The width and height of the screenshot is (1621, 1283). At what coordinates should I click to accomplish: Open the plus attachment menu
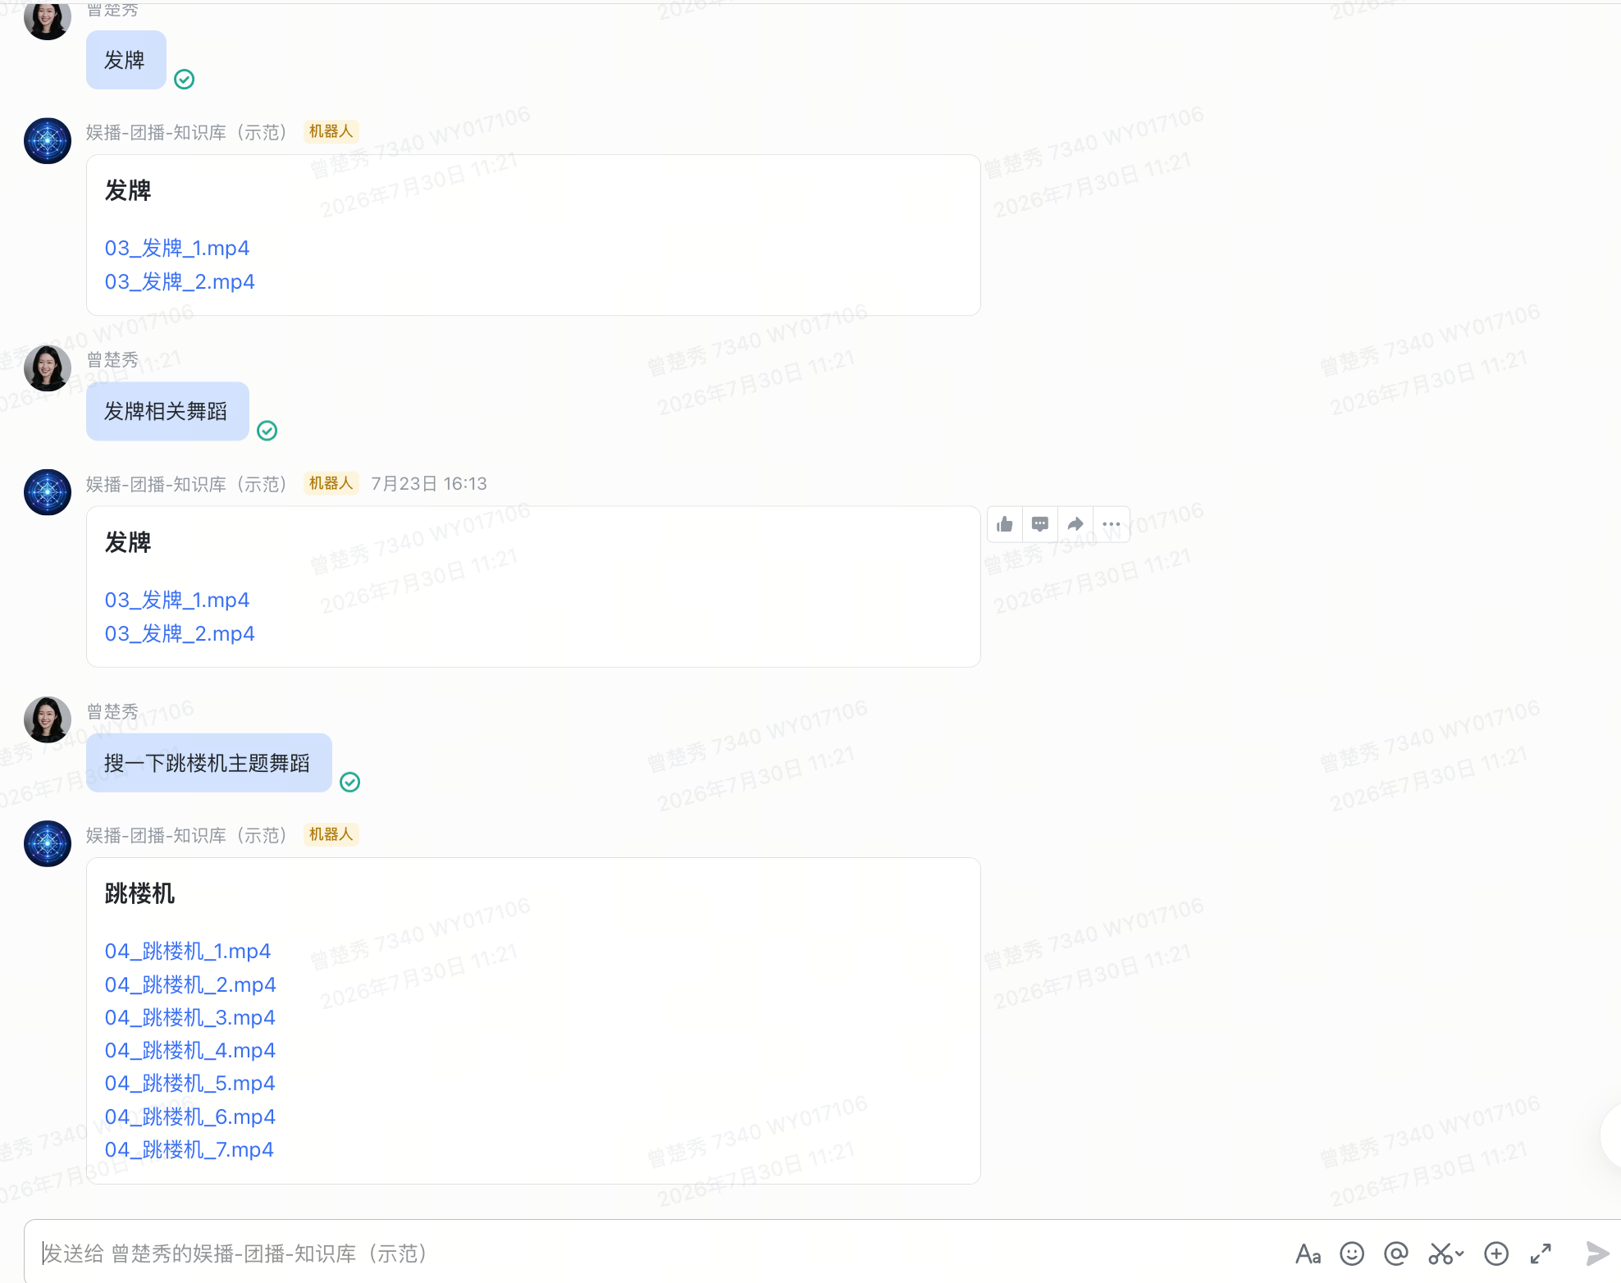[1496, 1253]
